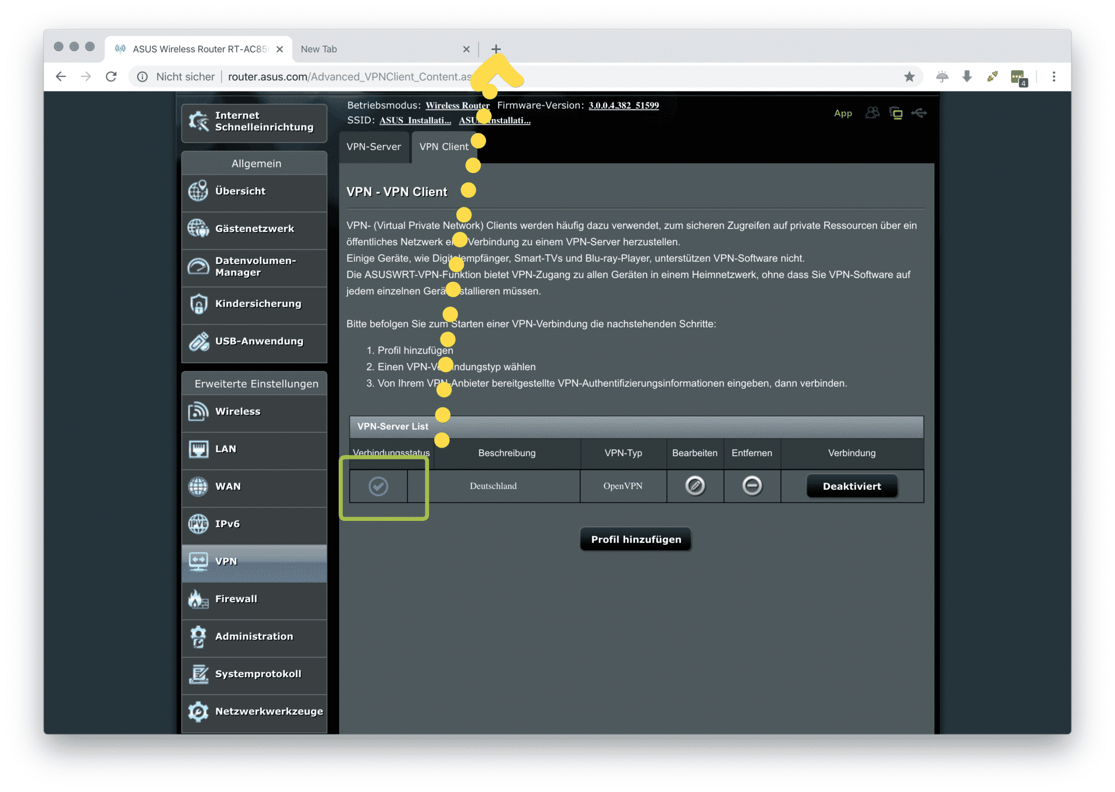Close the New Tab browser tab

(466, 49)
